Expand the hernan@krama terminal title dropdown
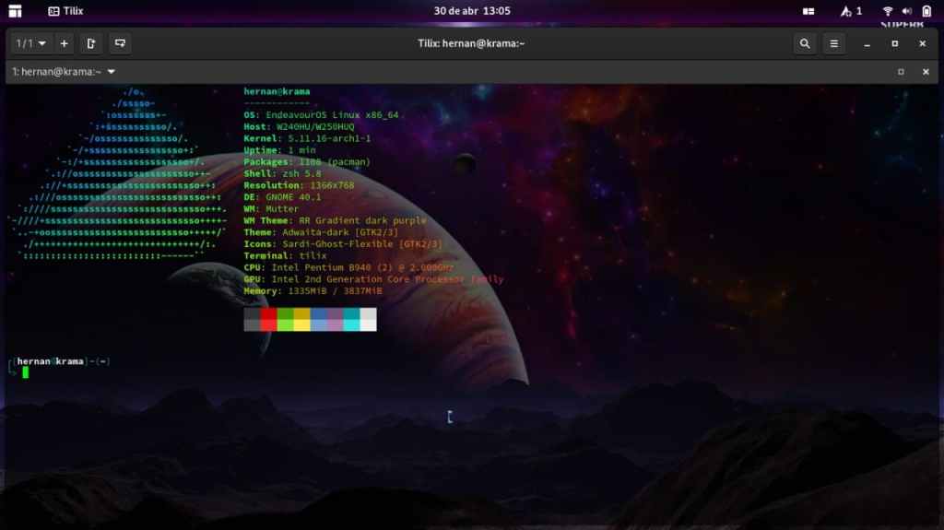 point(112,72)
